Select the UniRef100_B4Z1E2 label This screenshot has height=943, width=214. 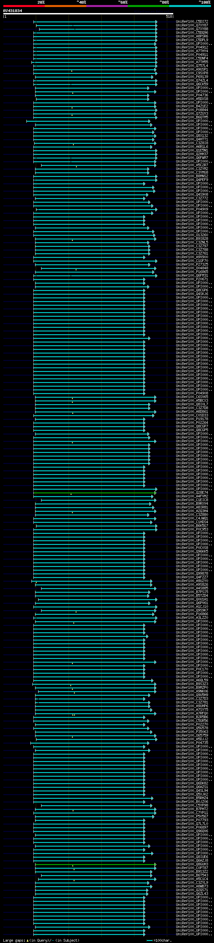point(192,106)
